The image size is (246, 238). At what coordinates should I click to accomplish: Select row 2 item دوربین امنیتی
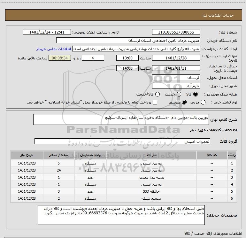[151, 170]
